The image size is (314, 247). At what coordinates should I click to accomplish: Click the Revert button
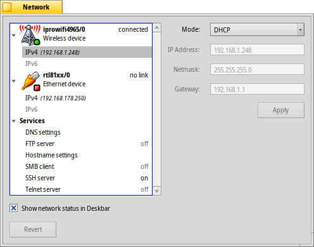point(33,229)
